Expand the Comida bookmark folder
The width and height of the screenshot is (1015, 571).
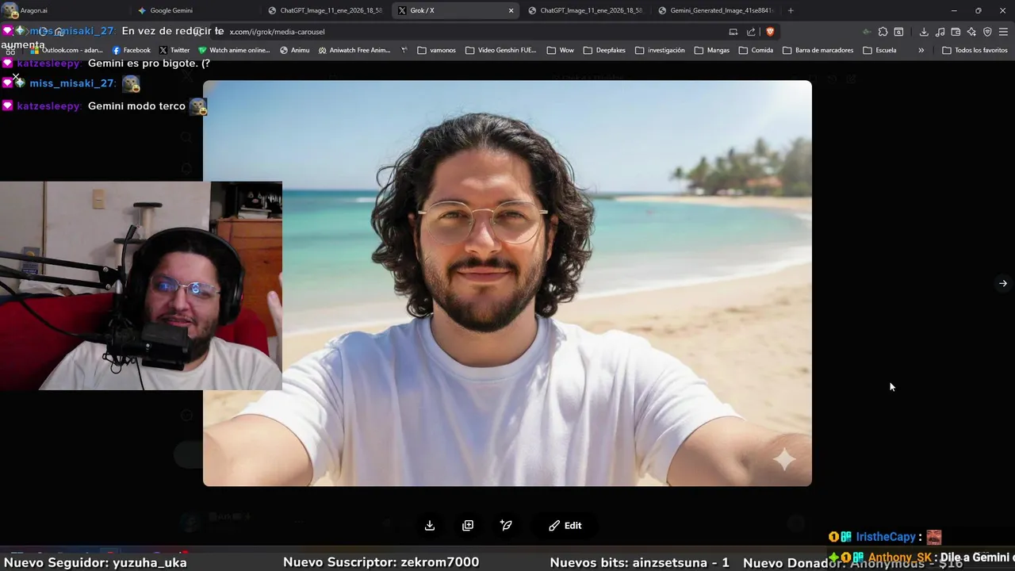(x=756, y=50)
